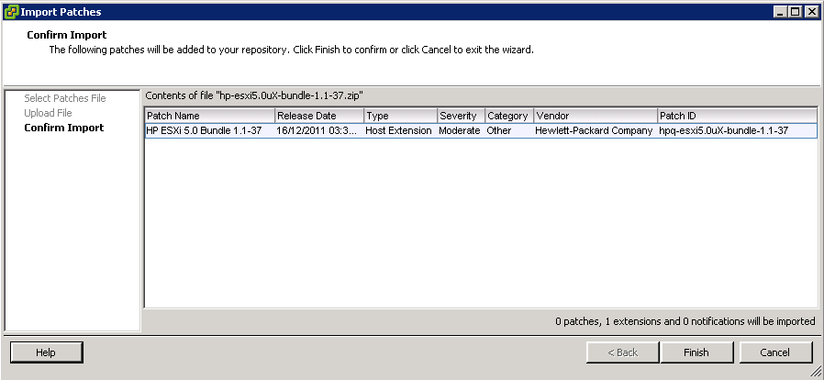Click the window resize grip corner
The image size is (824, 380).
(816, 372)
